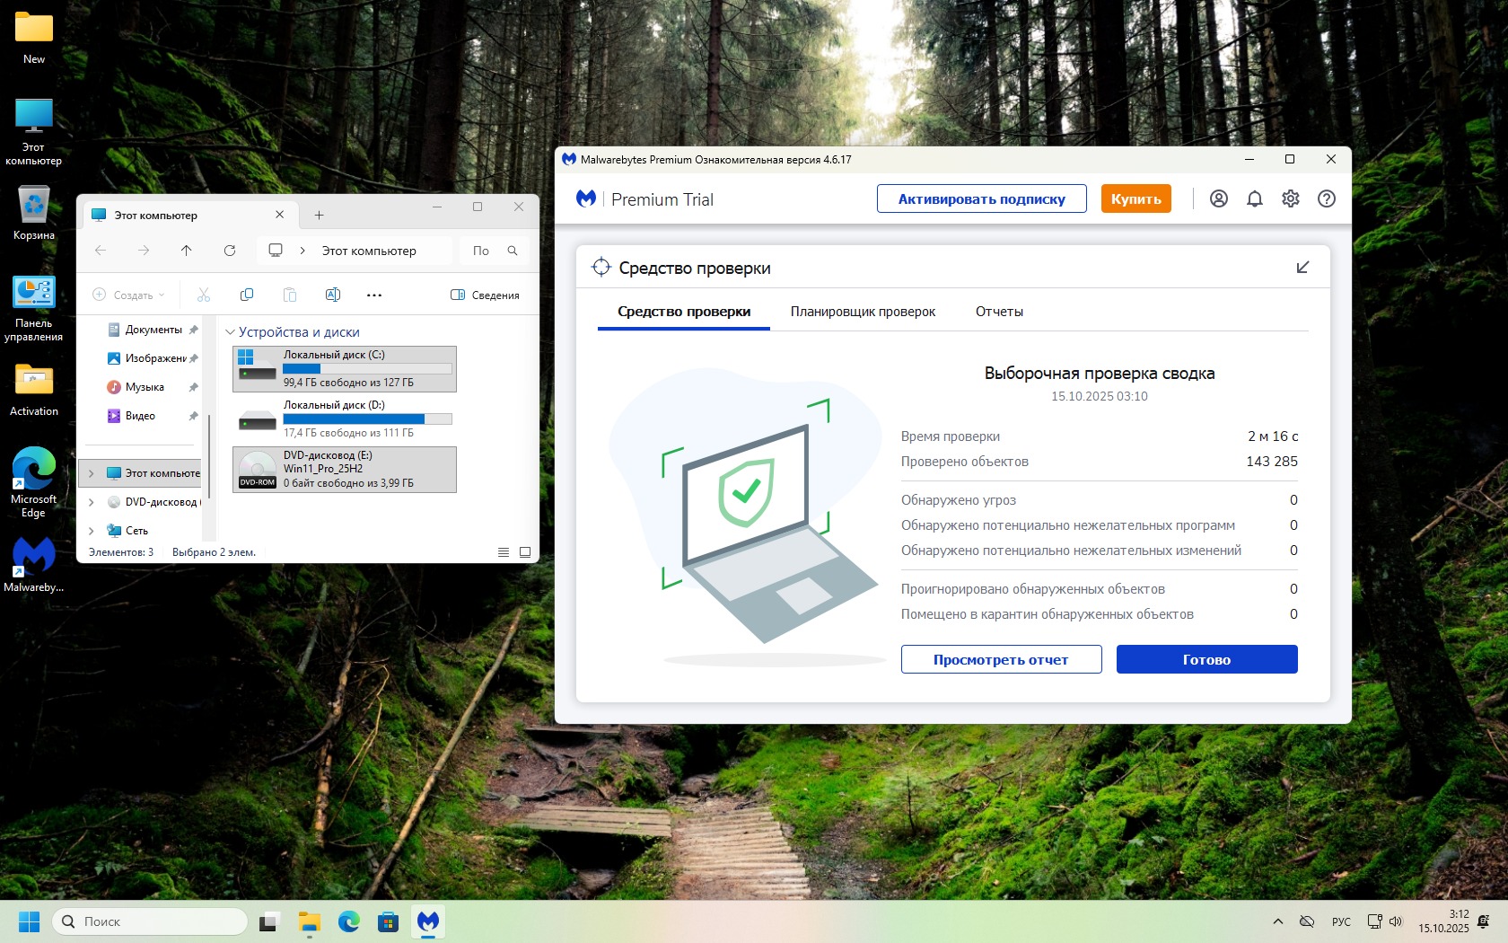The height and width of the screenshot is (943, 1508).
Task: Open the Malwarebytes account profile icon
Action: coord(1218,199)
